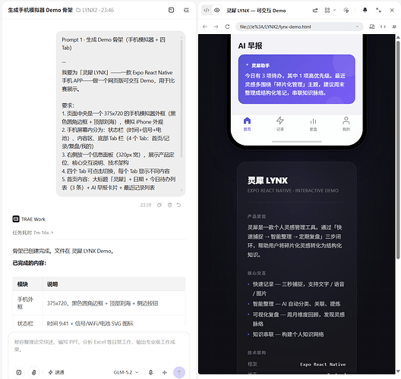Click the microphone voice input icon
Image resolution: width=401 pixels, height=379 pixels.
coord(150,372)
